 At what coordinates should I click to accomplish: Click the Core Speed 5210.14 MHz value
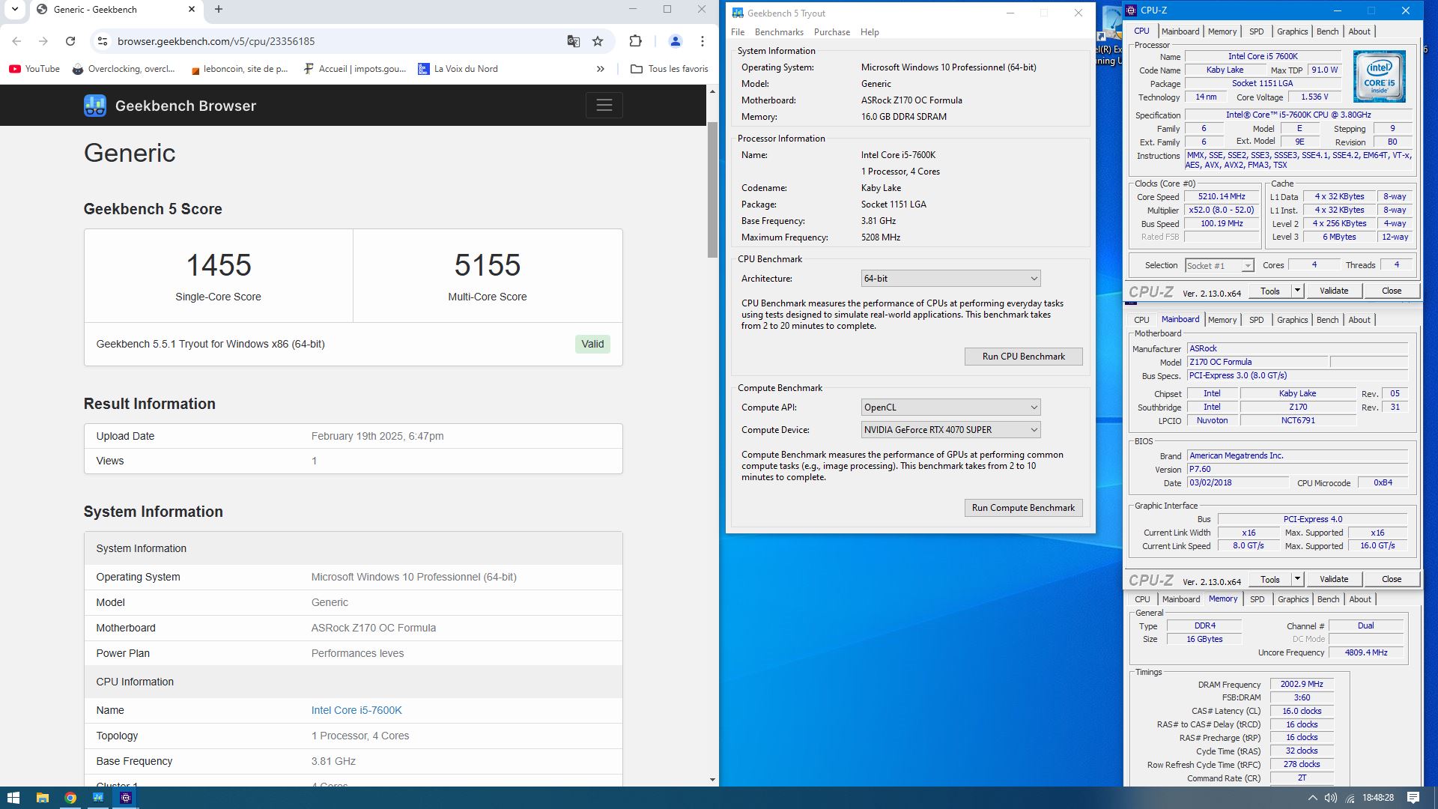tap(1221, 197)
